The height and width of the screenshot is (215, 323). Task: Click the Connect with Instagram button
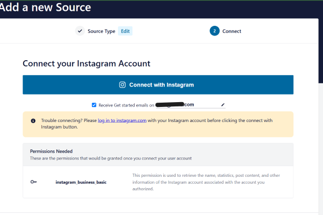(x=158, y=85)
